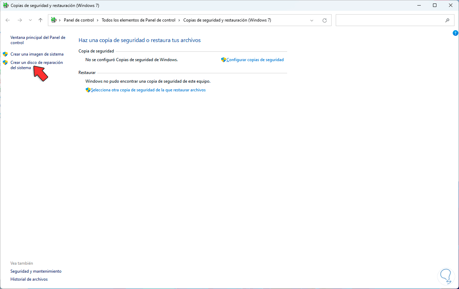459x289 pixels.
Task: Maximize the Copias de seguridad window
Action: (x=435, y=6)
